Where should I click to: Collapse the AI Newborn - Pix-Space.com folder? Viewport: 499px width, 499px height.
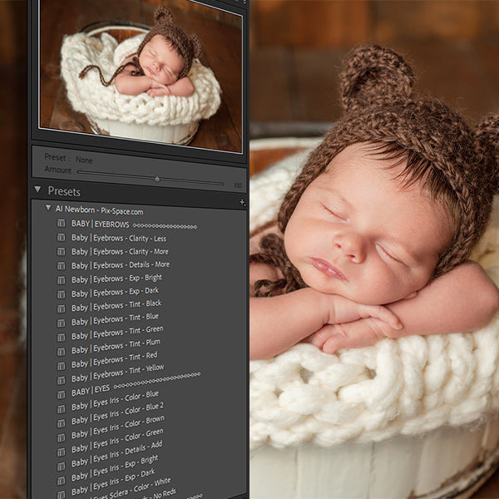tap(48, 209)
